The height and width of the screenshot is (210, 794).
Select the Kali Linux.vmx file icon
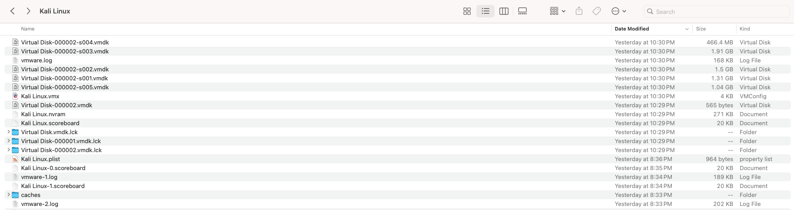15,96
